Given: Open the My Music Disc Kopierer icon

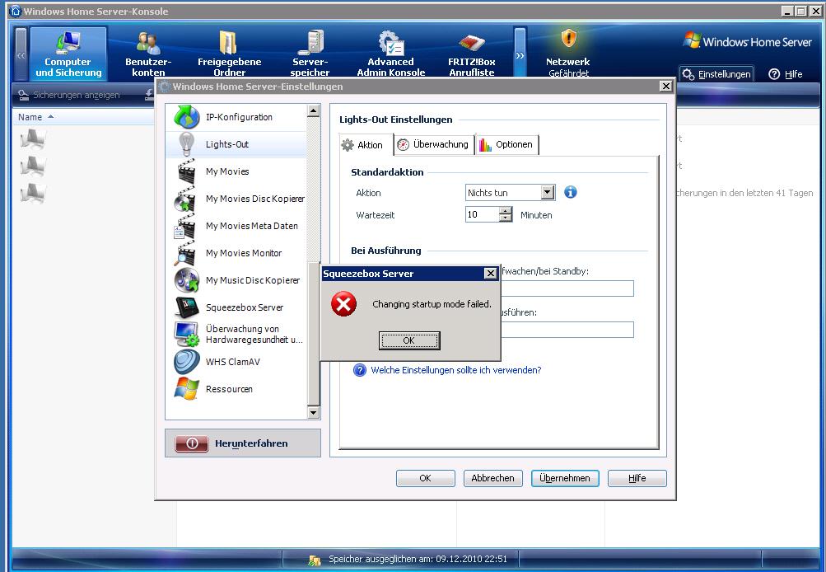Looking at the screenshot, I should coord(187,280).
